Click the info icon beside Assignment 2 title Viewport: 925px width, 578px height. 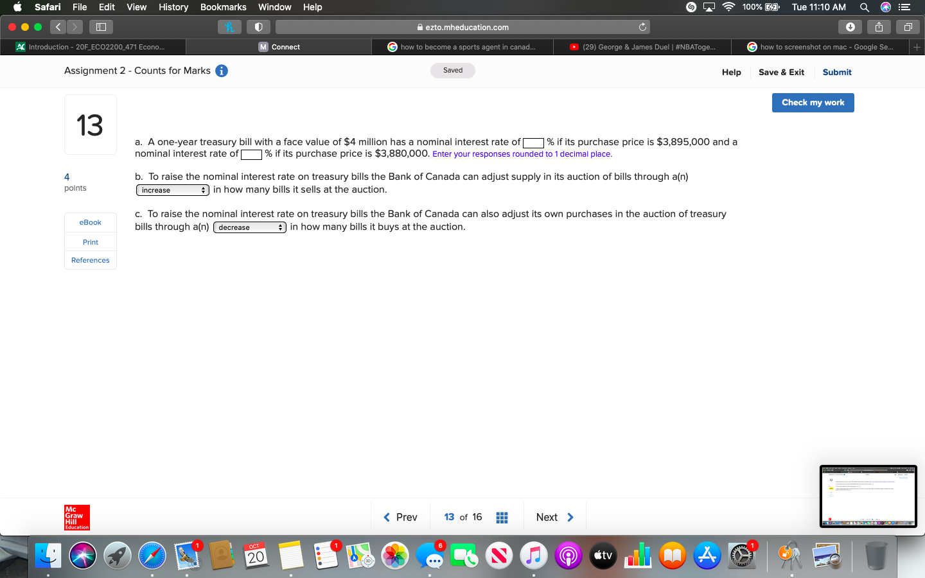coord(222,71)
